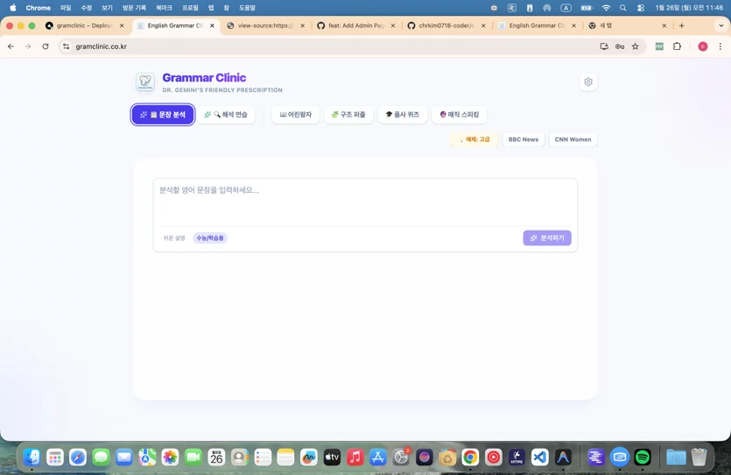Close the view-source tab
The height and width of the screenshot is (475, 731).
[x=303, y=25]
